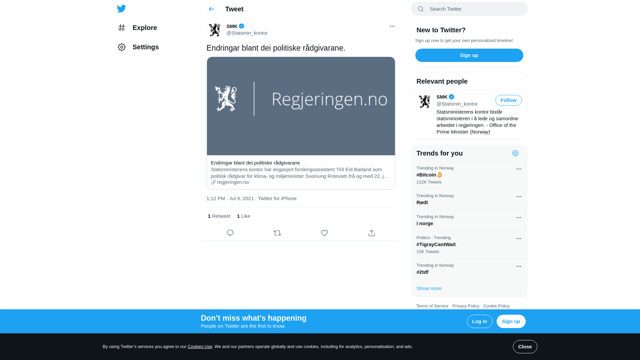Screen dimensions: 640x360
Task: Open more options for #Bitcoin trend
Action: point(519,169)
